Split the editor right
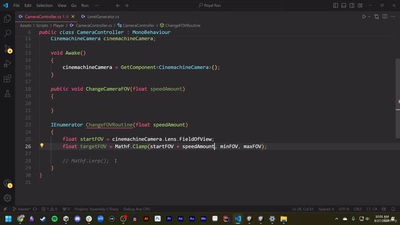The width and height of the screenshot is (400, 225). click(x=385, y=17)
